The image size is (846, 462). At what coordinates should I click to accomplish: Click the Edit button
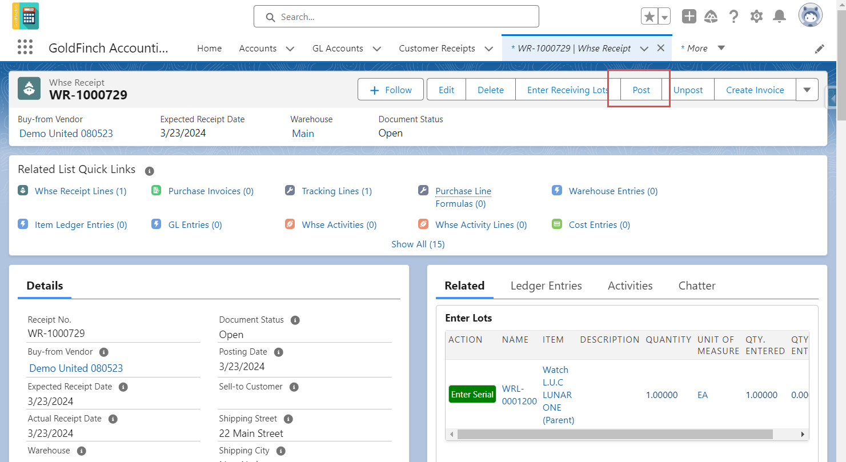coord(446,90)
